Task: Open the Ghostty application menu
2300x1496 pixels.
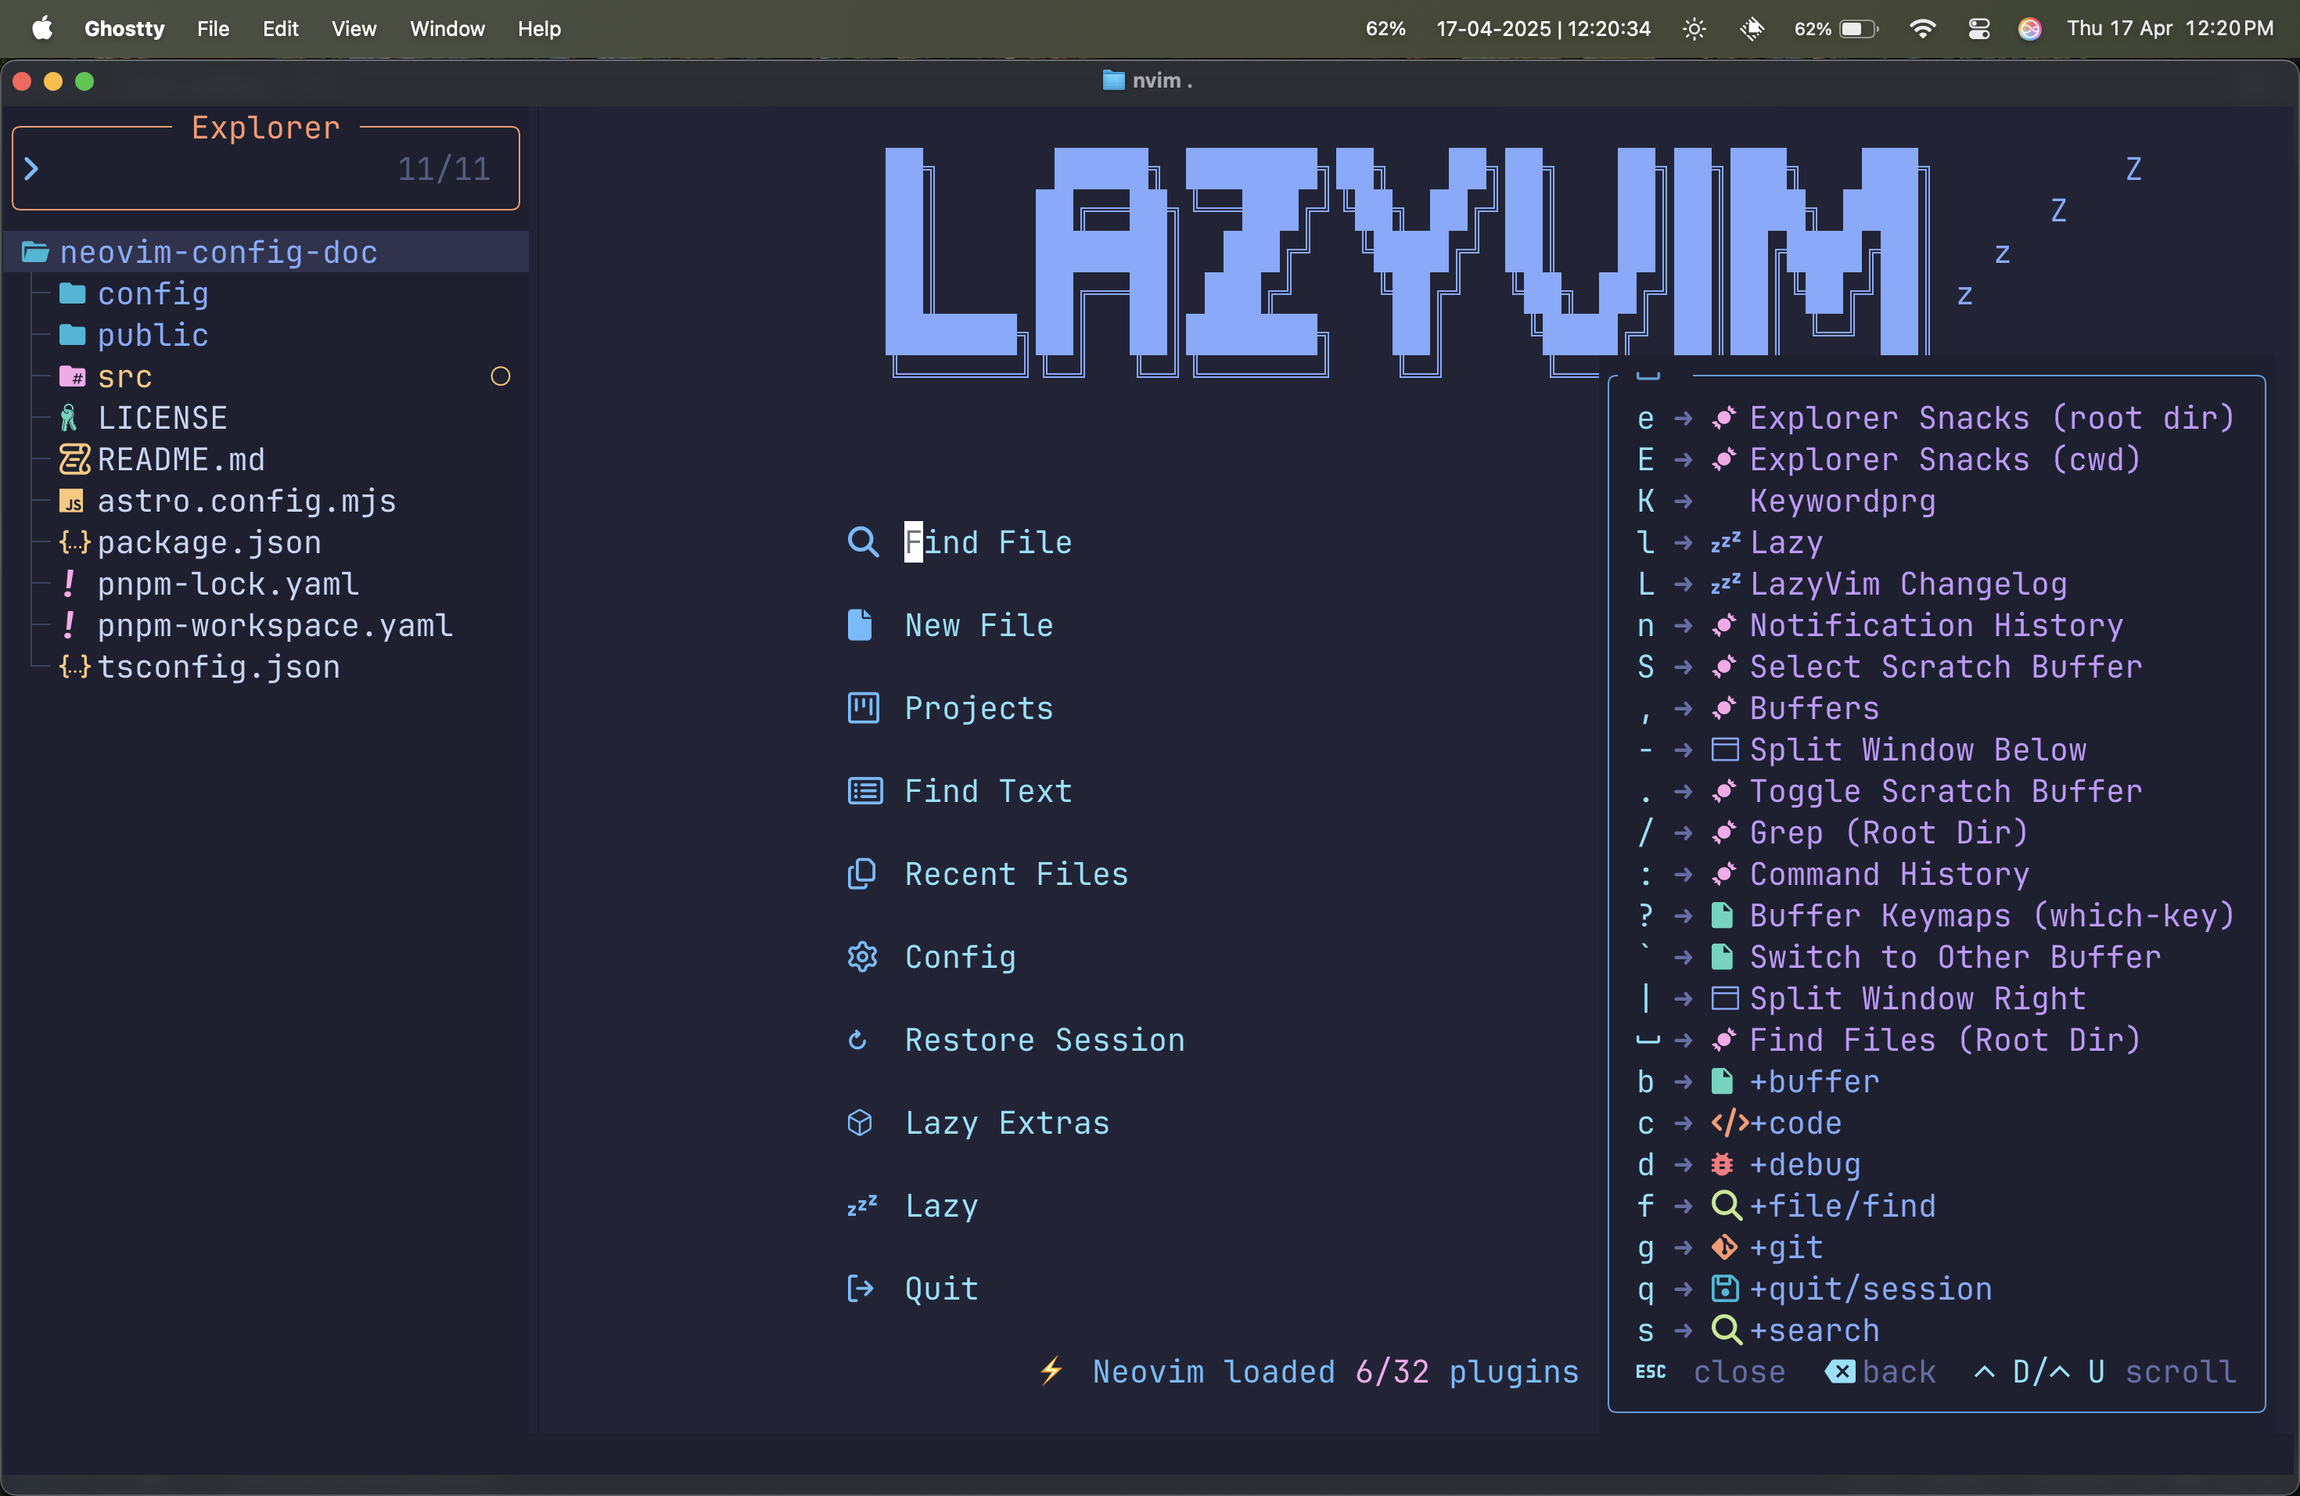Action: pyautogui.click(x=124, y=29)
